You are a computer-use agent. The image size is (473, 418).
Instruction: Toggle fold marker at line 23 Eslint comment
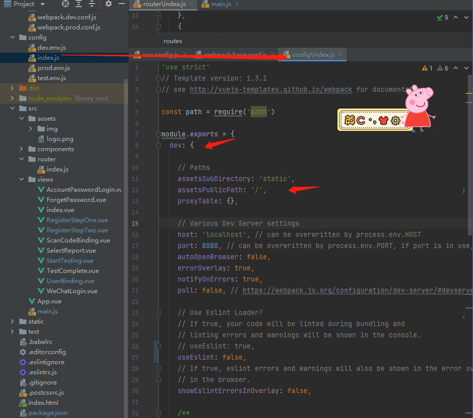click(158, 313)
